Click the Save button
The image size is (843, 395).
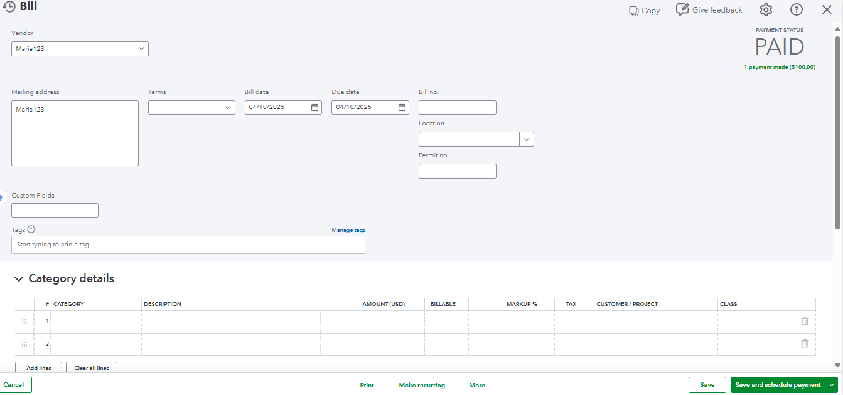coord(707,385)
